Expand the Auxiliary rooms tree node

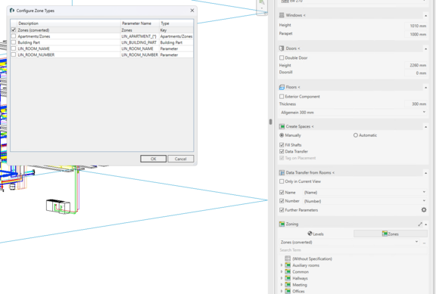[x=282, y=265]
